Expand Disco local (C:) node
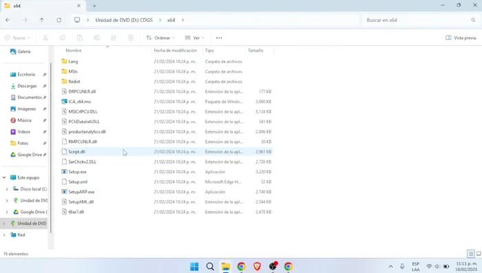482x273 pixels. point(7,189)
